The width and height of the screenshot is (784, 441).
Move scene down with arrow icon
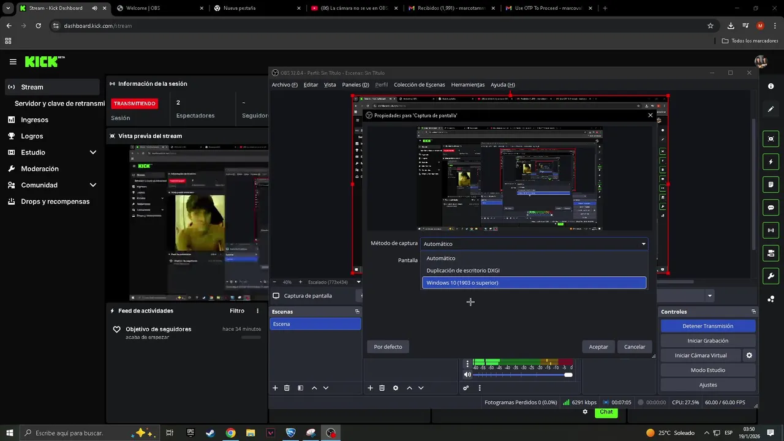point(326,388)
